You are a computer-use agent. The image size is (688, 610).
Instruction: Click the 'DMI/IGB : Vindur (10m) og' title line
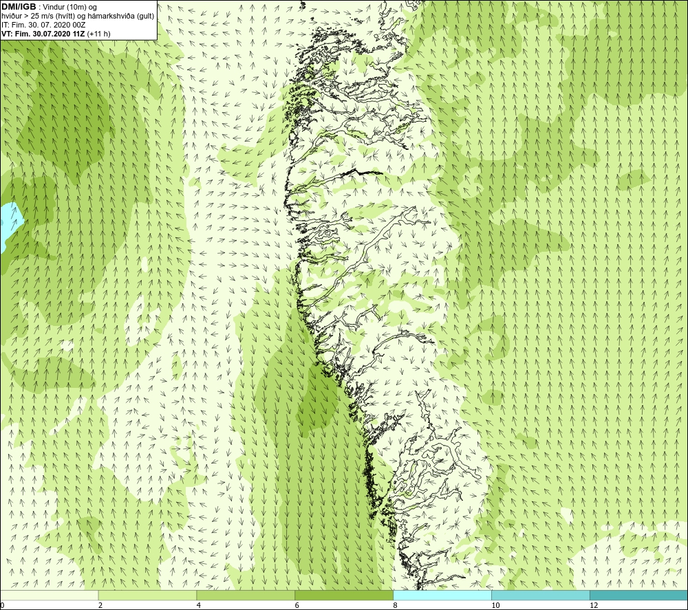coord(49,7)
